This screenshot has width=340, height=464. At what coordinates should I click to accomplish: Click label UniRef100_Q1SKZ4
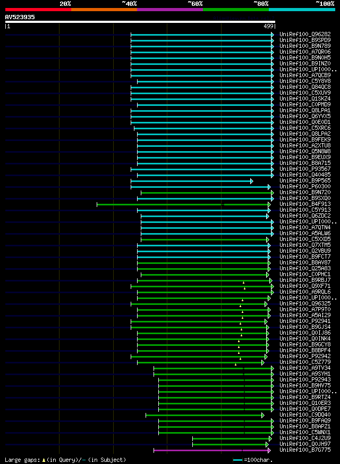(305, 98)
